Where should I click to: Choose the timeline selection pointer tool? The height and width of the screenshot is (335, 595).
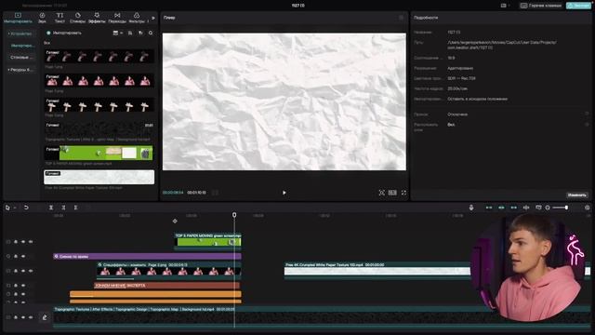7,208
